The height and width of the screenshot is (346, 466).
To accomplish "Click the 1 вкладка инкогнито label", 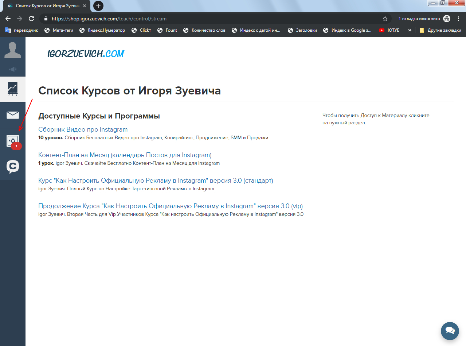I will click(x=419, y=19).
